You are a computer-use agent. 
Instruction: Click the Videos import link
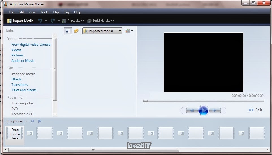(16, 50)
